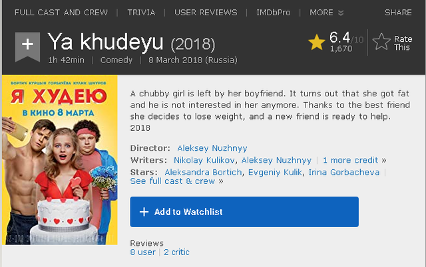Viewport: 426px width, 267px height.
Task: Open director Aleksey Nuzhnyy's page
Action: point(212,148)
